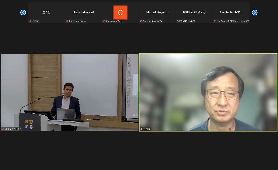The width and height of the screenshot is (278, 170).
Task: Click the KIAS-BUFS 2 name label
Action: click(14, 129)
